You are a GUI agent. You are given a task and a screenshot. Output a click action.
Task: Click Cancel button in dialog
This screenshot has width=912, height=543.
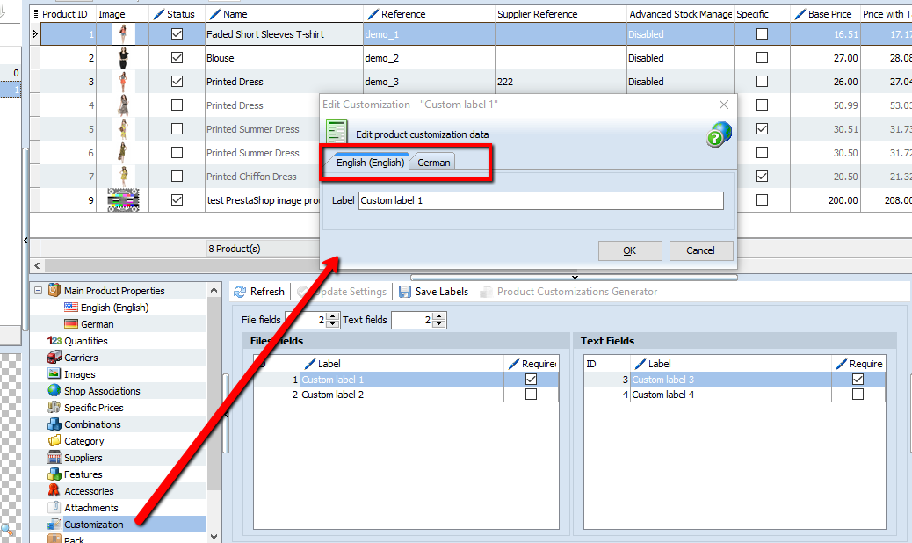700,250
